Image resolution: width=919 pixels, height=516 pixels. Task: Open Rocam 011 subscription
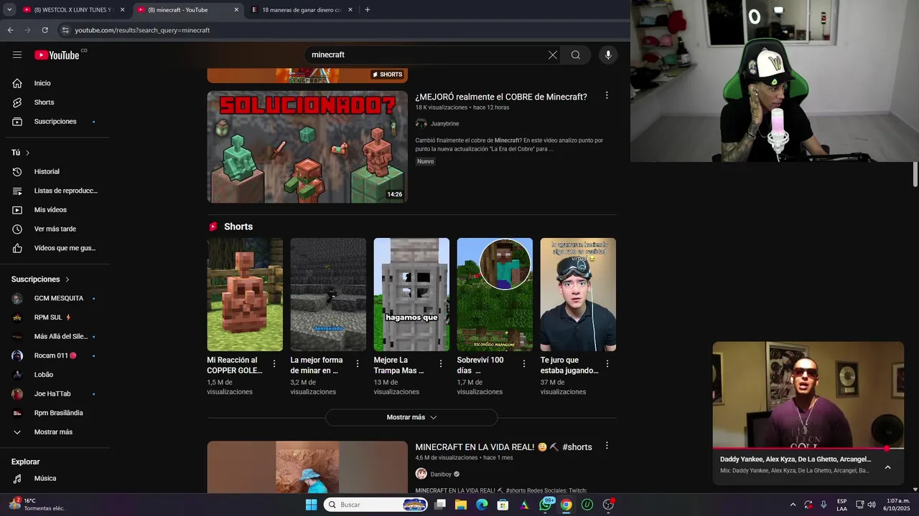(55, 355)
